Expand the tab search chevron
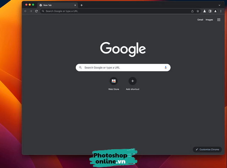 click(x=220, y=5)
